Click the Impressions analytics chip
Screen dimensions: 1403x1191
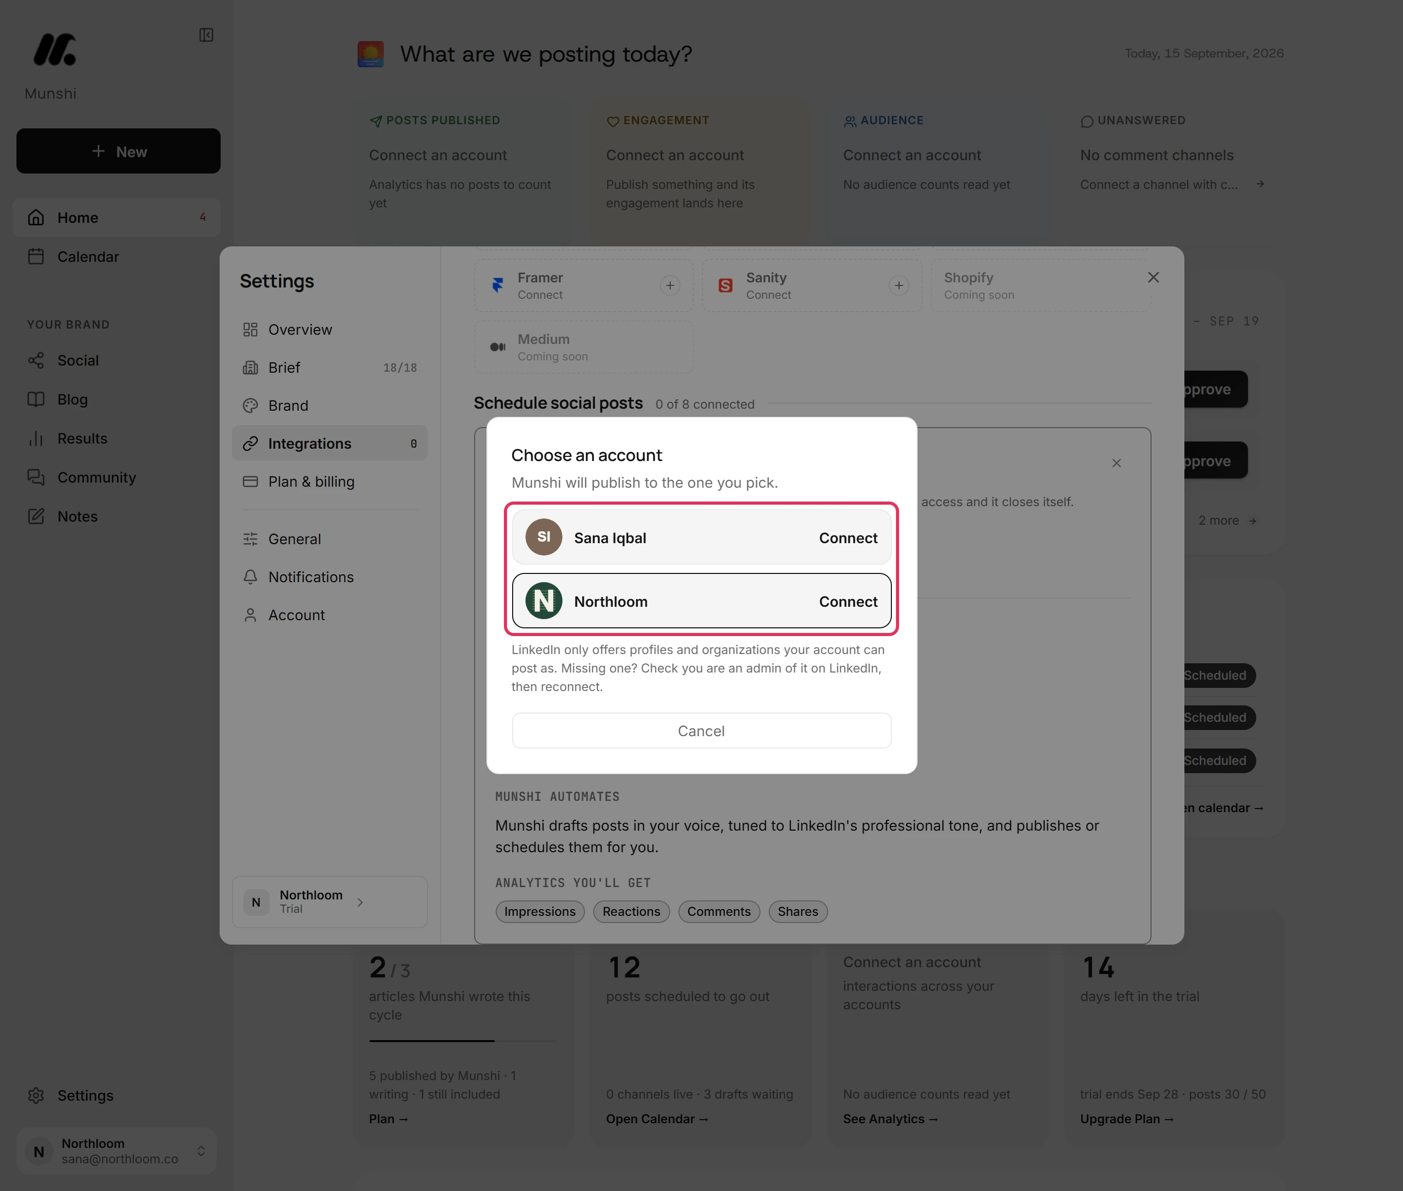(x=540, y=912)
